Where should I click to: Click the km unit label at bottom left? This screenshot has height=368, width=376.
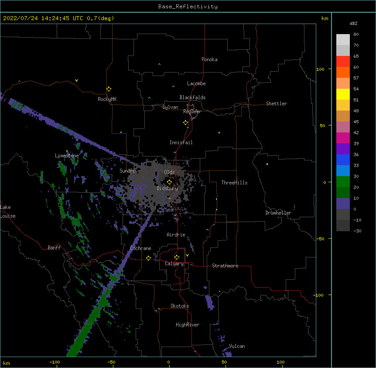(6, 363)
